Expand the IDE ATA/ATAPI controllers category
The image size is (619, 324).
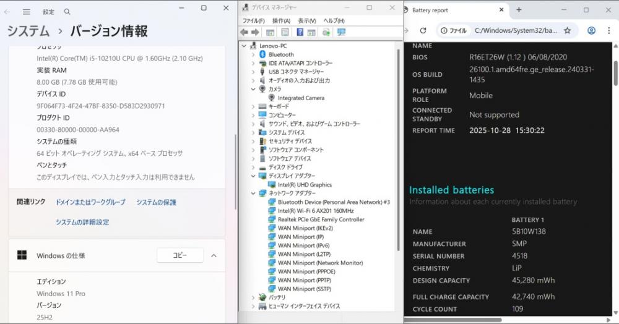(x=253, y=63)
